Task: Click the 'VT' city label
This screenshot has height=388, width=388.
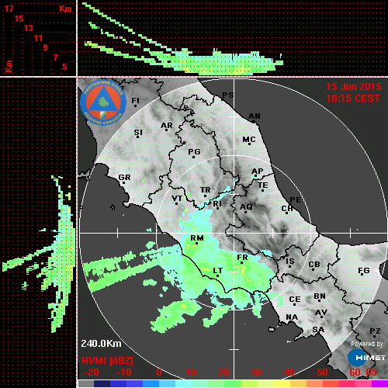Action: pyautogui.click(x=177, y=199)
